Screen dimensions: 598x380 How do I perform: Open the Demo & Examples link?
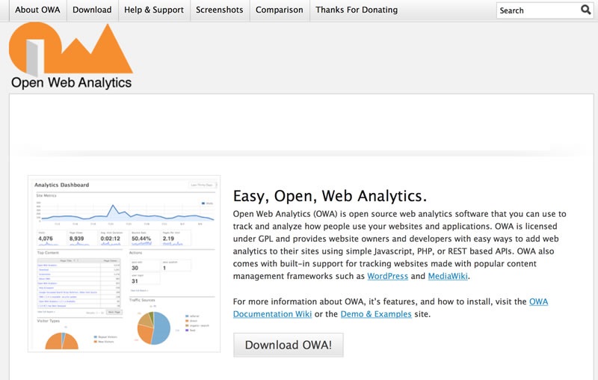point(376,314)
